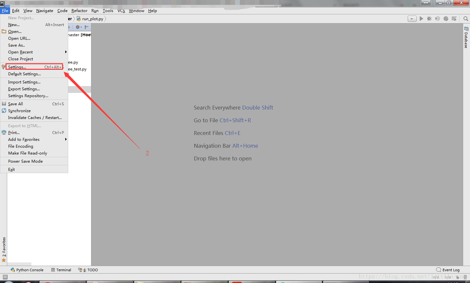
Task: Show the Favorites tool window
Action: click(4, 251)
